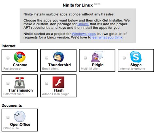Follow the Windows apps link
155x133 pixels.
[84, 34]
